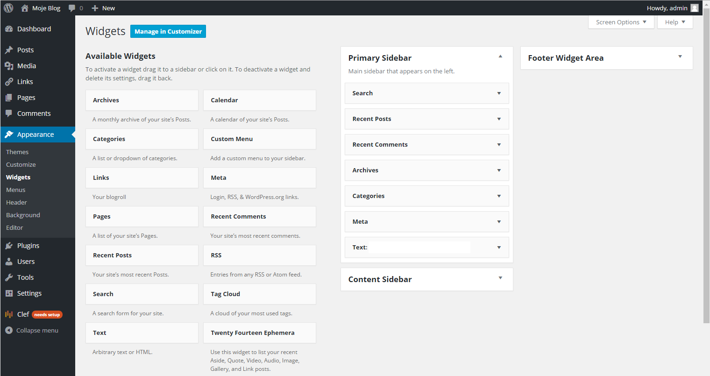Click the admin avatar in top bar
Image resolution: width=710 pixels, height=376 pixels.
point(695,8)
